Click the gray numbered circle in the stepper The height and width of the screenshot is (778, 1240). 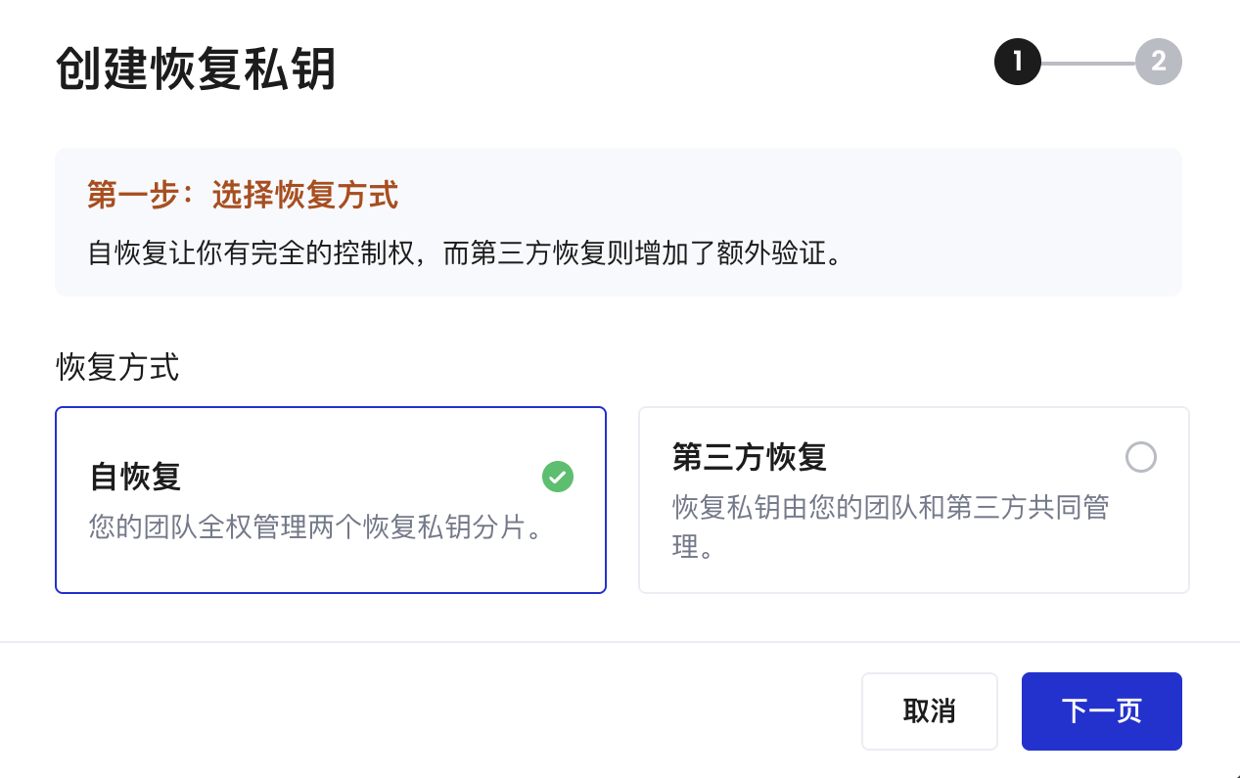1159,62
